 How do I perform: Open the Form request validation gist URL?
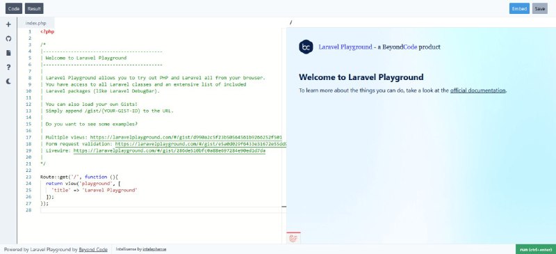pyautogui.click(x=201, y=144)
